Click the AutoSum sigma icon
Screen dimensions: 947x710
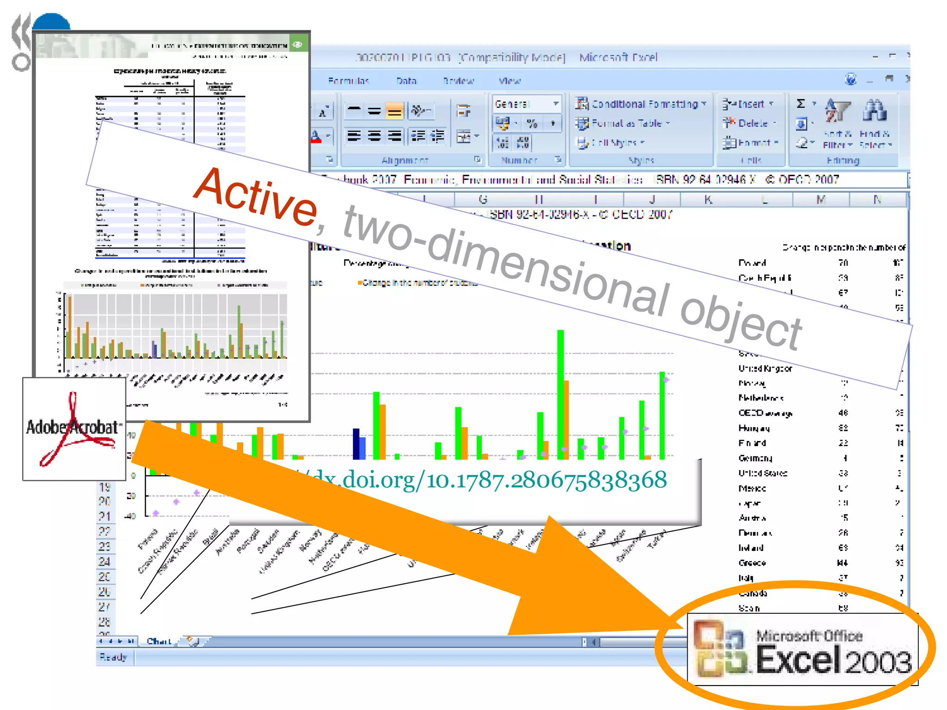[801, 104]
